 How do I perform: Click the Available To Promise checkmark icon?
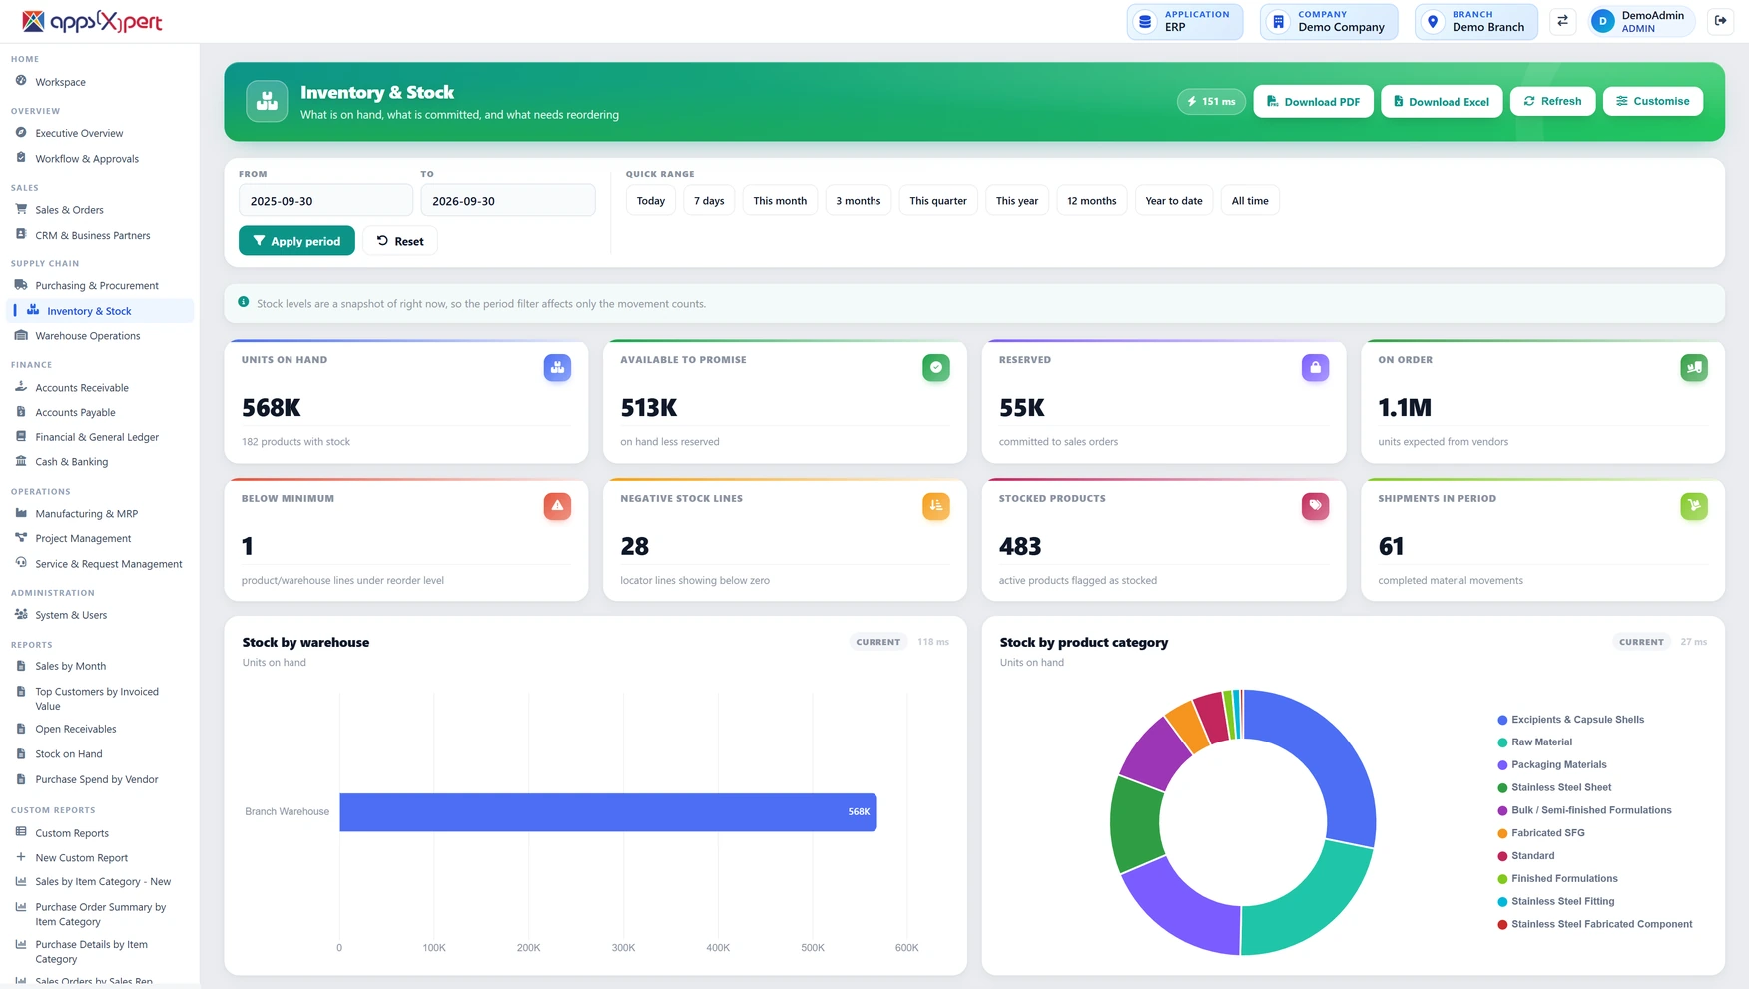936,368
